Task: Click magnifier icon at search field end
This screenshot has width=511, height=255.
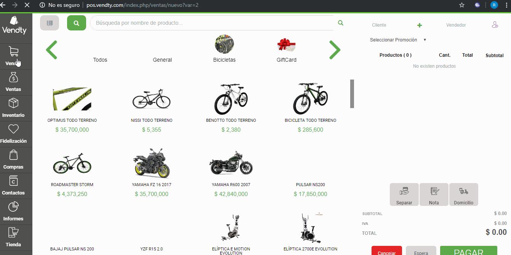Action: 341,23
